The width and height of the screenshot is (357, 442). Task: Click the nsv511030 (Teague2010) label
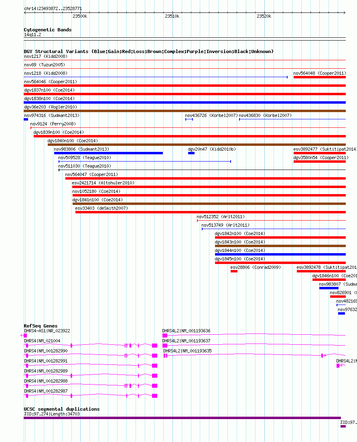point(85,166)
